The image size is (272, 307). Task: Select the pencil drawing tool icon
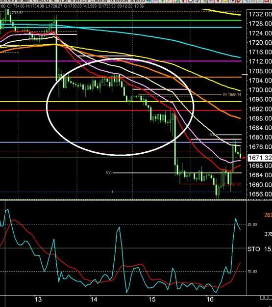pos(204,1)
